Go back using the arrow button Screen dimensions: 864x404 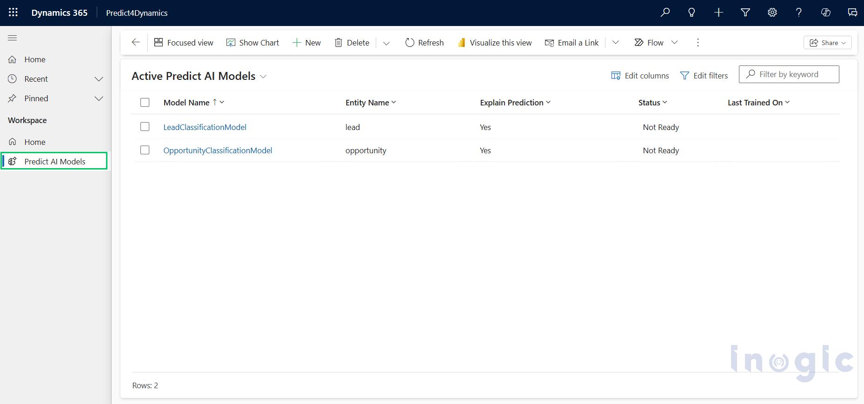(x=135, y=42)
